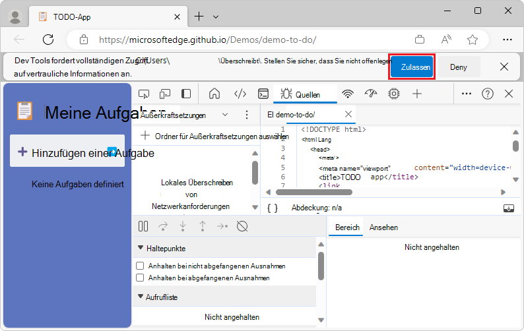Click the DOCTYPE html code line
The image size is (524, 331).
coord(333,130)
